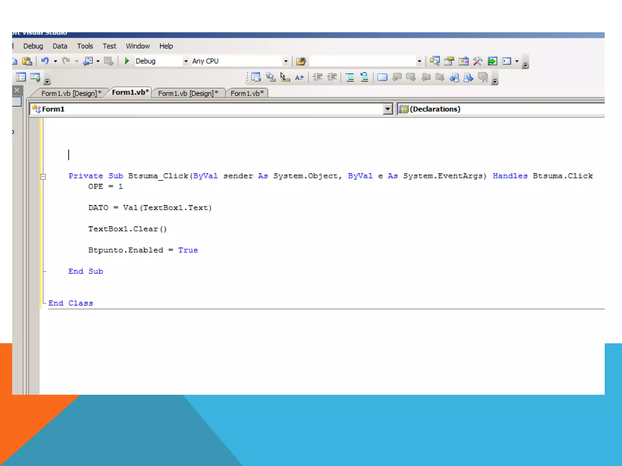Open the Data menu
Image resolution: width=622 pixels, height=466 pixels.
pyautogui.click(x=60, y=46)
